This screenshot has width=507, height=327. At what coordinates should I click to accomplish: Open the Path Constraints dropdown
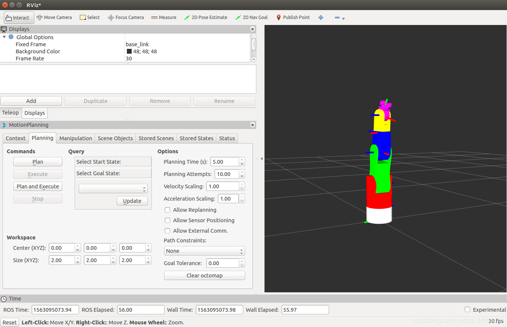pos(204,251)
